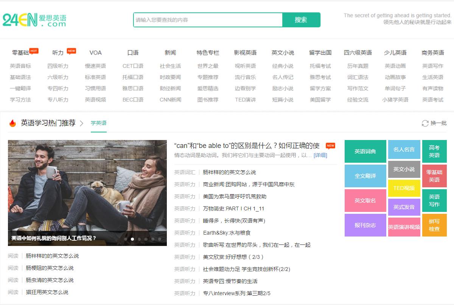The image size is (454, 305).
Task: Open the green 拼写检查 tile
Action: coord(435,225)
